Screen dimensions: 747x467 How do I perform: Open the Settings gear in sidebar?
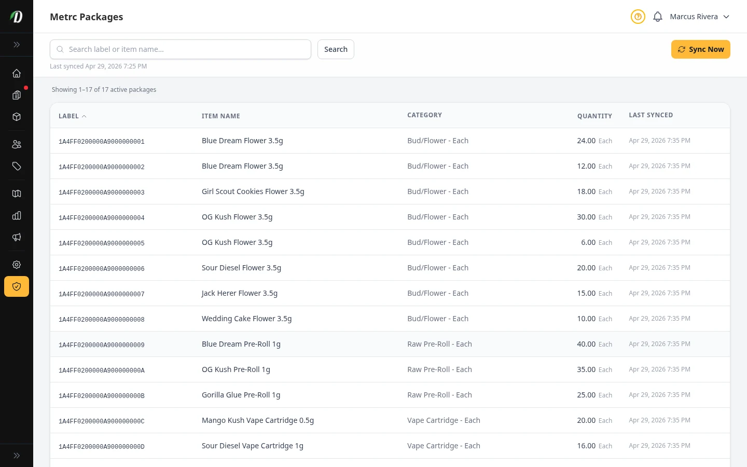(x=17, y=265)
